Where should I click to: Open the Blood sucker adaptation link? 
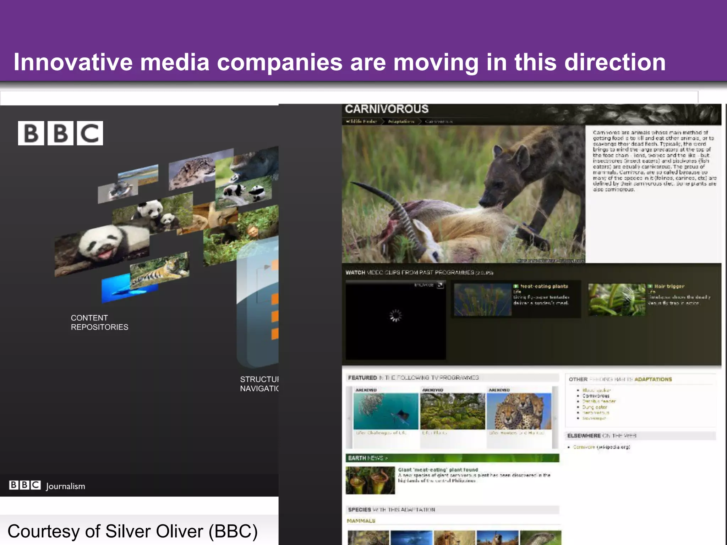point(596,390)
